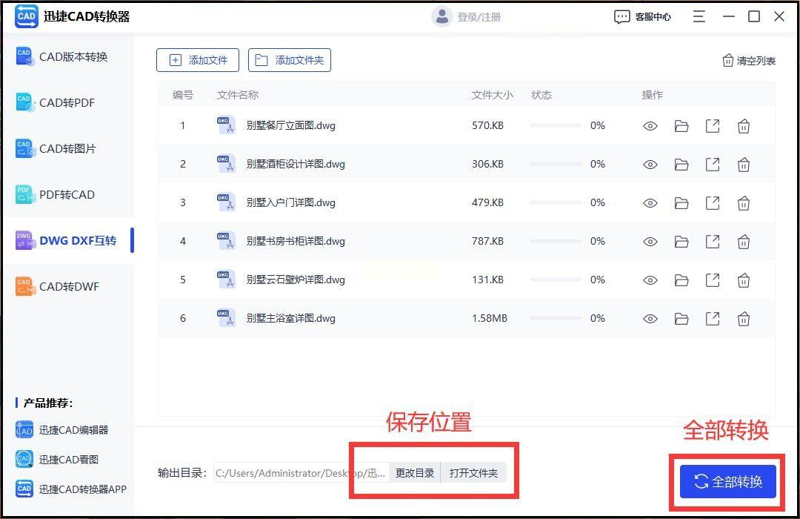Open 迅捷CAD转换器APP recommendation
This screenshot has width=800, height=519.
(x=71, y=489)
